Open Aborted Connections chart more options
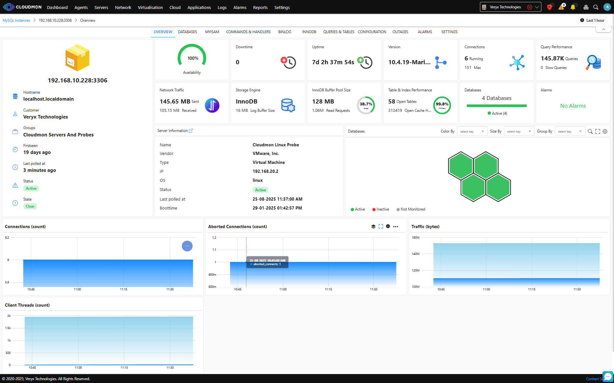 tap(396, 226)
